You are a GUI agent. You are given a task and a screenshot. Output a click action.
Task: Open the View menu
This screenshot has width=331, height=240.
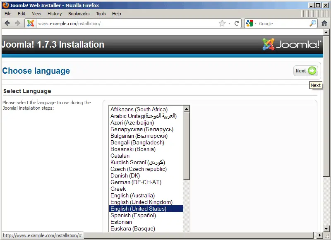[x=36, y=14]
